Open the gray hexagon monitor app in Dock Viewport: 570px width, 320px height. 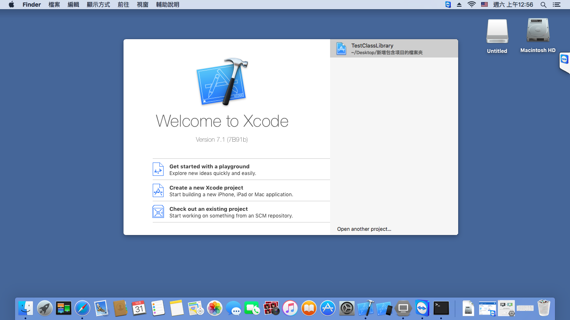(403, 308)
